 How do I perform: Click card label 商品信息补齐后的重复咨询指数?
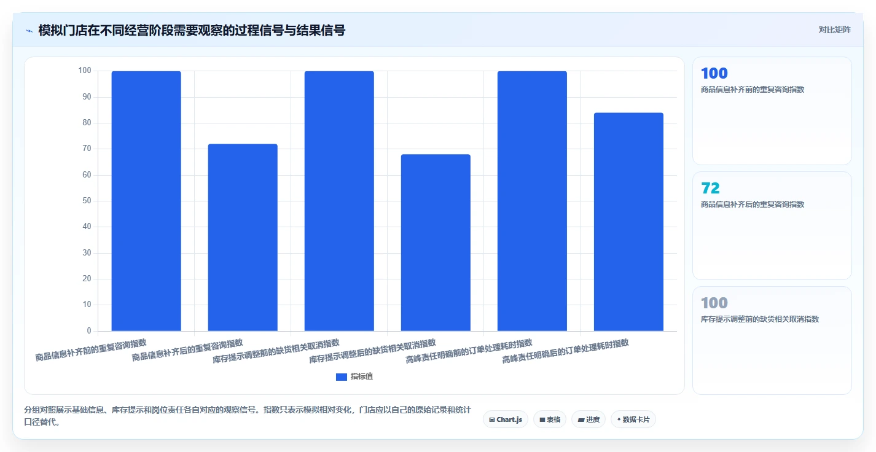[753, 205]
